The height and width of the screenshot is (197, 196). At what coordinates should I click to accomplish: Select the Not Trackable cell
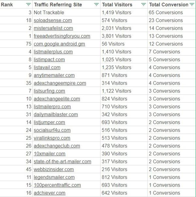point(49,12)
